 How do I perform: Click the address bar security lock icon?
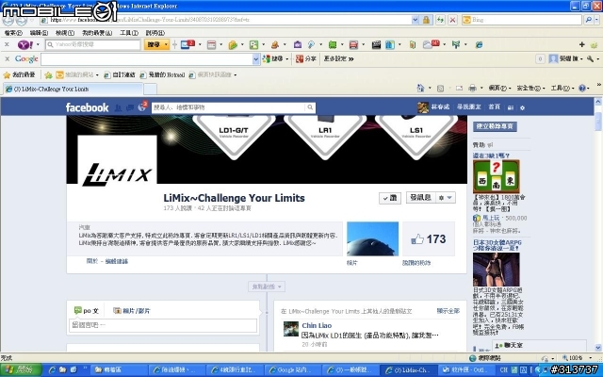click(426, 20)
